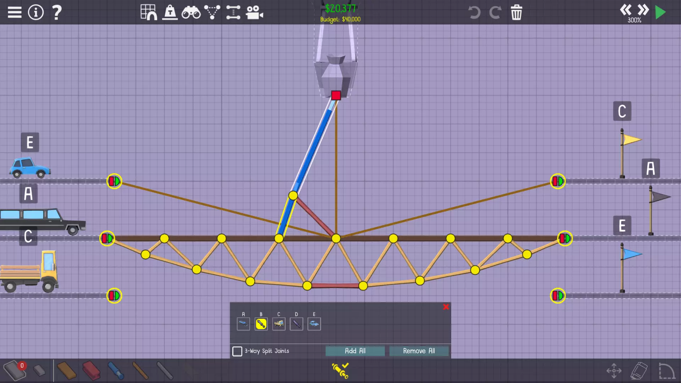Select hydraulic phase B icon
This screenshot has height=383, width=681.
[x=261, y=324]
